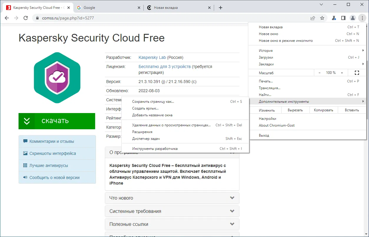
Task: Bookmark this page with the star icon
Action: point(322,18)
